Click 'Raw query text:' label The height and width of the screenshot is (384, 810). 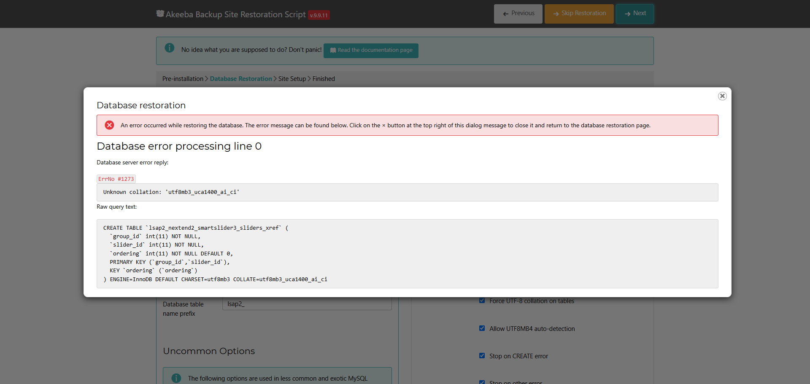[x=117, y=207]
